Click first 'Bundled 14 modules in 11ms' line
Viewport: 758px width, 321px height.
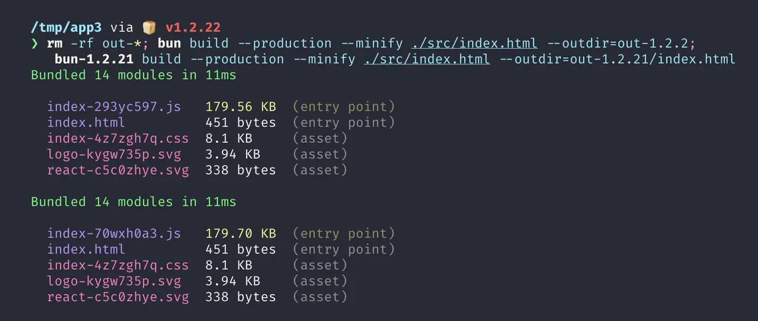tap(133, 75)
